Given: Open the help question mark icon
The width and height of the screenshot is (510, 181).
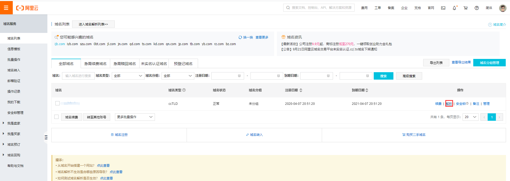Looking at the screenshot, I should (x=477, y=8).
